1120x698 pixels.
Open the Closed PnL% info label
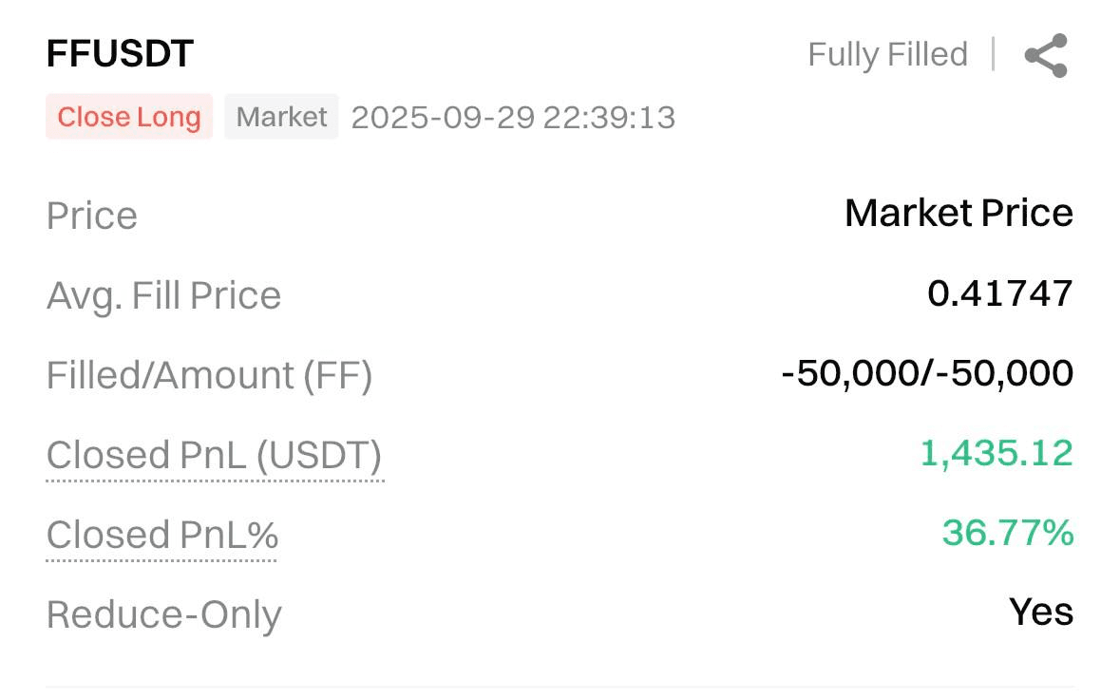tap(162, 535)
